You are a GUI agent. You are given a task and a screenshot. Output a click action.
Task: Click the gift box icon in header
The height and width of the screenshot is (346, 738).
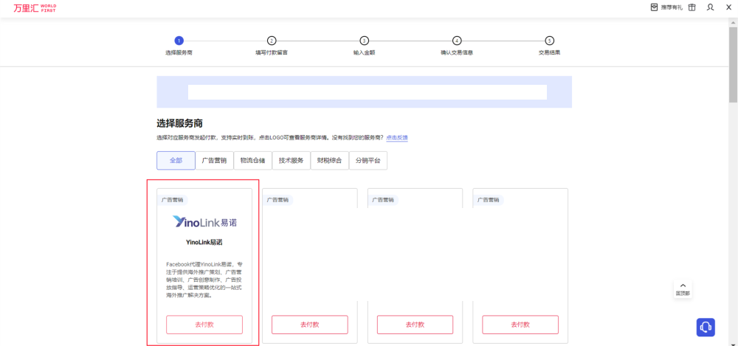692,7
